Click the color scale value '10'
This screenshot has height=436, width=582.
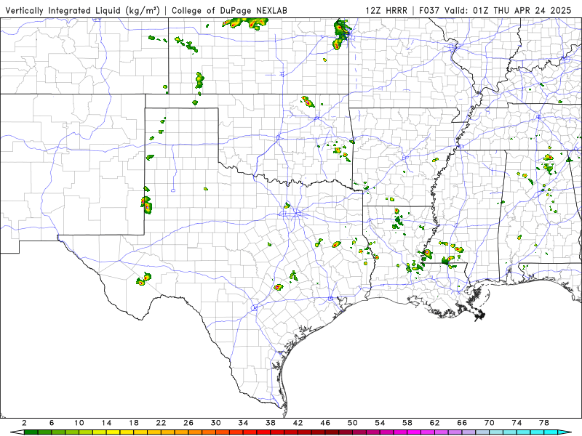tap(79, 423)
